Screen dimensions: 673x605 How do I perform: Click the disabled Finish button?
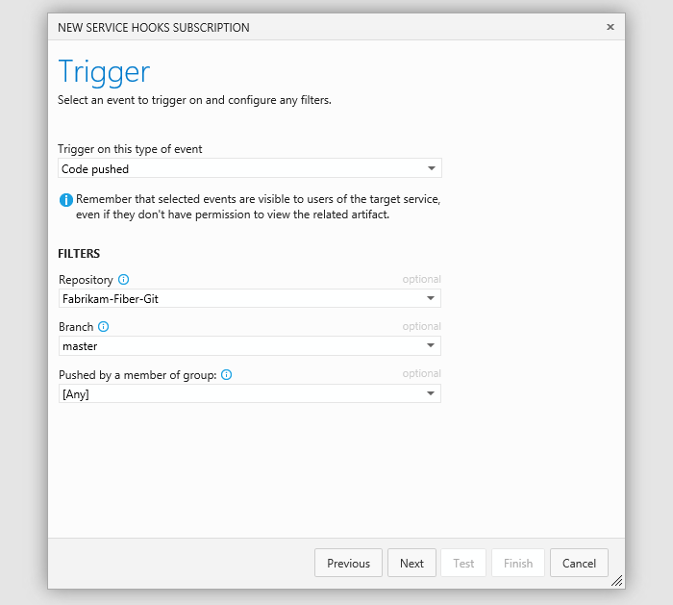[x=518, y=563]
